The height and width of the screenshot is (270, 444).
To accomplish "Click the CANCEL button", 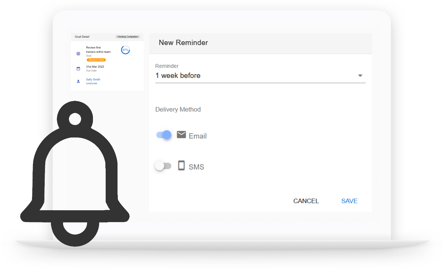I will 306,201.
